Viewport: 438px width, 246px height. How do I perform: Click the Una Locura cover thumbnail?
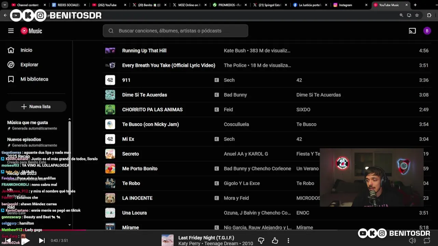pos(110,213)
